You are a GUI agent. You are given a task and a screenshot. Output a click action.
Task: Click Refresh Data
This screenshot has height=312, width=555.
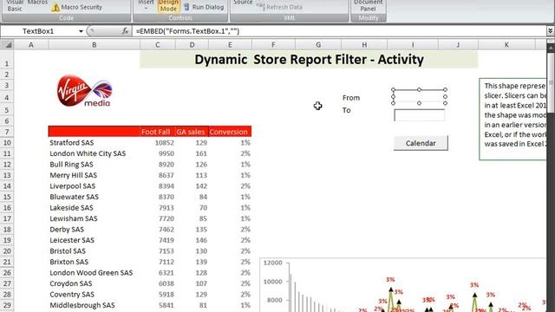[280, 7]
